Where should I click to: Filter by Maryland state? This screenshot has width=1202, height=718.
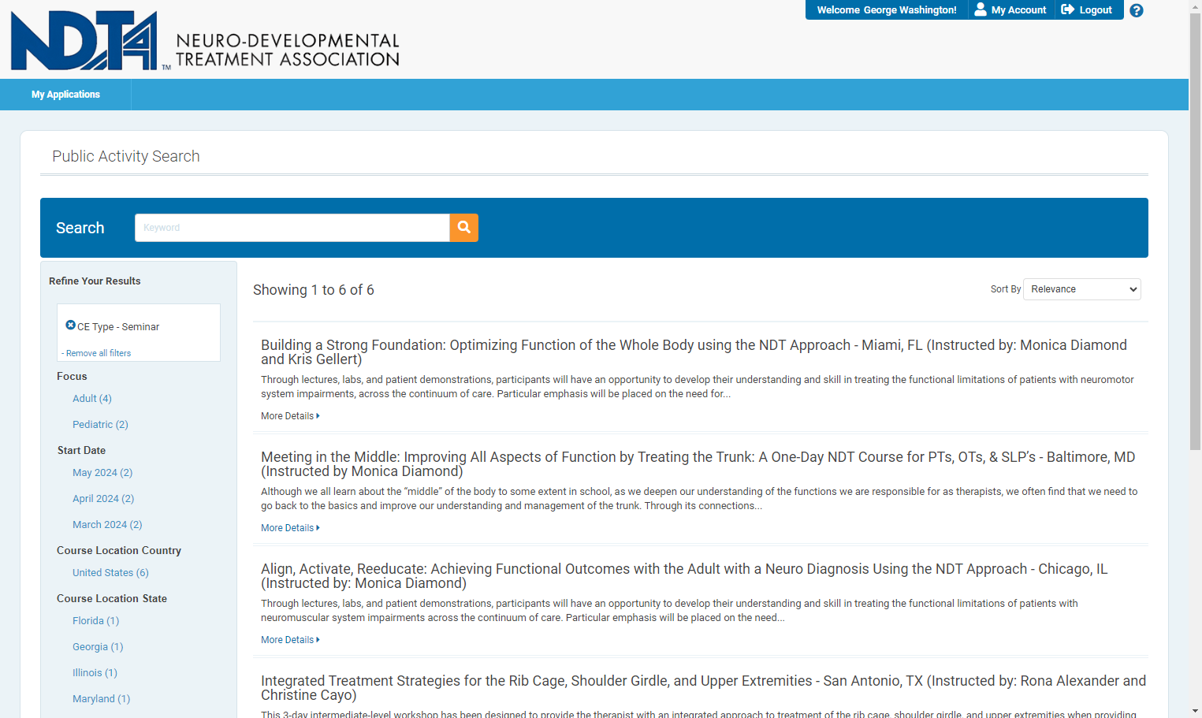pyautogui.click(x=102, y=699)
